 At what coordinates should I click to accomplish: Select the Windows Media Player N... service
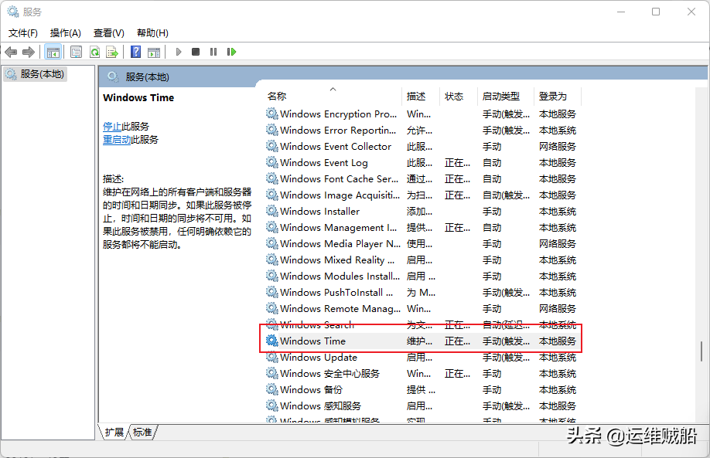tap(422, 244)
